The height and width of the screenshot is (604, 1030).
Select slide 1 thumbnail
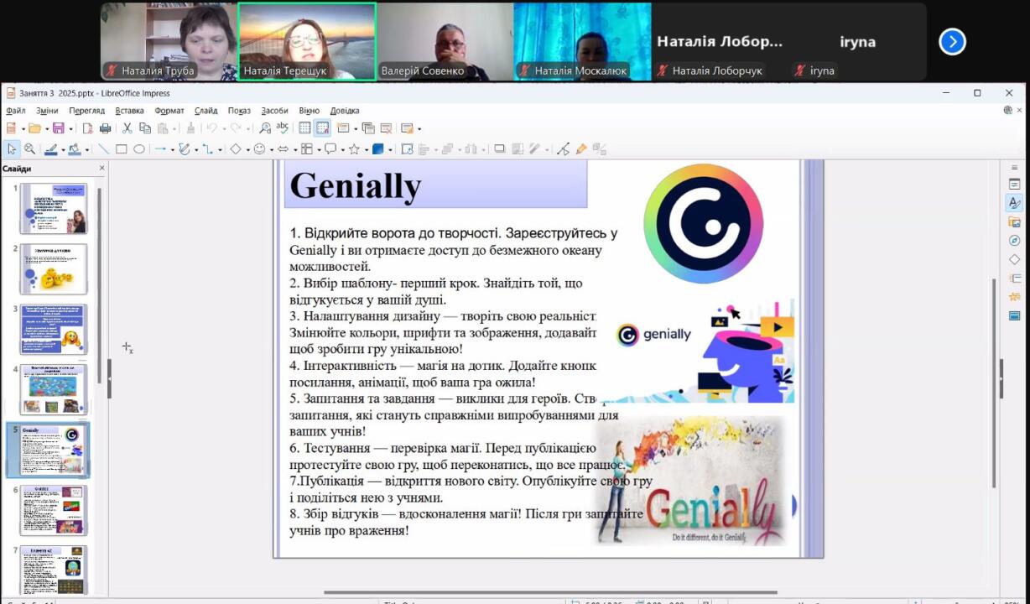pyautogui.click(x=54, y=209)
